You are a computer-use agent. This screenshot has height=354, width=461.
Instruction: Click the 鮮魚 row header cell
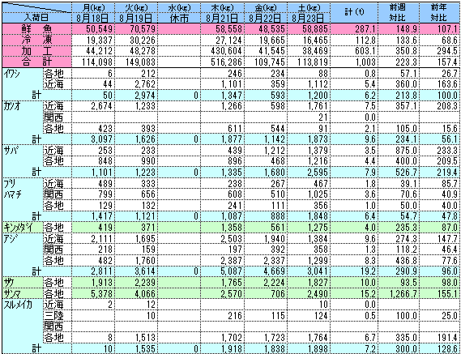pos(36,29)
